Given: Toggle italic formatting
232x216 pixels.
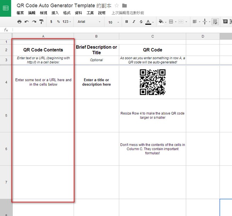Looking at the screenshot, I should [x=134, y=22].
